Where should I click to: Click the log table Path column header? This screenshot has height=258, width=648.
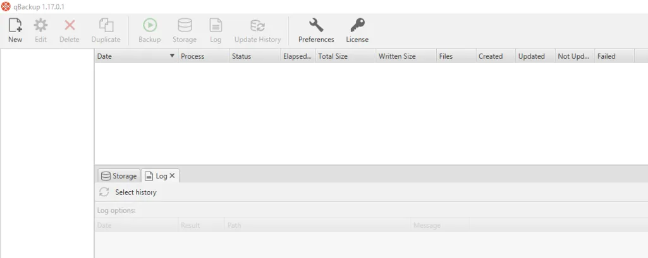click(318, 225)
